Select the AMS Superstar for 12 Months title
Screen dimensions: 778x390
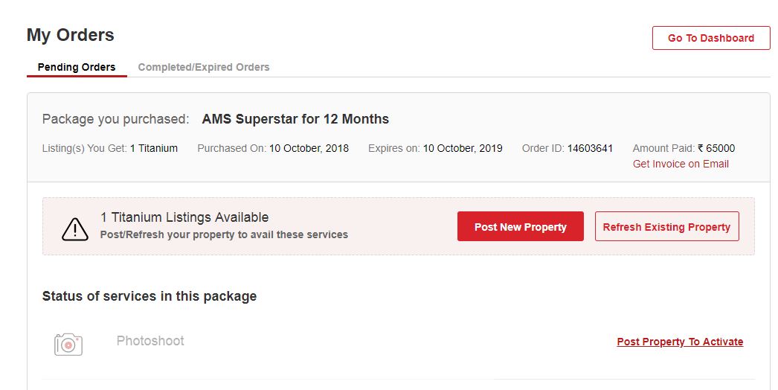[295, 119]
